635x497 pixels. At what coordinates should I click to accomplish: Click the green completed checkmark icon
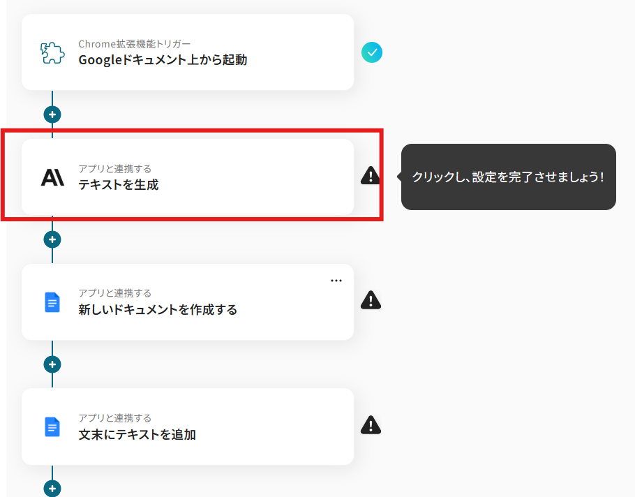point(372,52)
